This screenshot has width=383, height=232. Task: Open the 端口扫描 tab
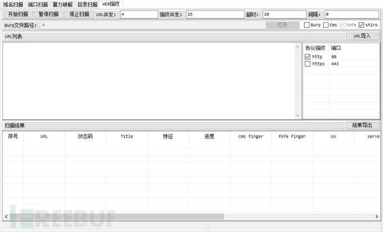[x=38, y=4]
